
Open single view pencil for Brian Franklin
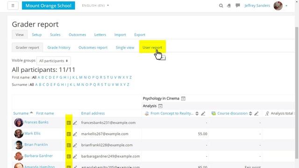pyautogui.click(x=75, y=145)
